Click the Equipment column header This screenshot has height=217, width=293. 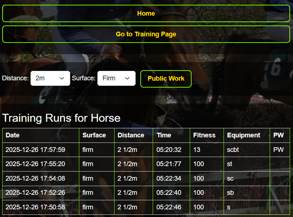point(243,135)
